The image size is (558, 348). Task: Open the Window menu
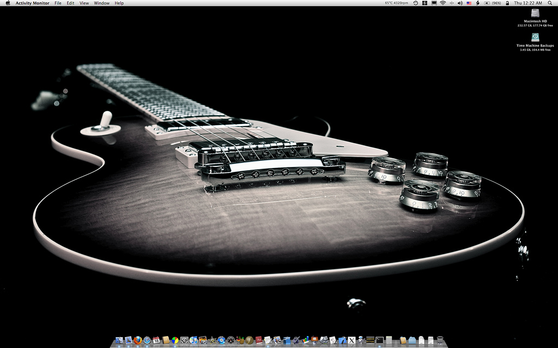coord(102,3)
